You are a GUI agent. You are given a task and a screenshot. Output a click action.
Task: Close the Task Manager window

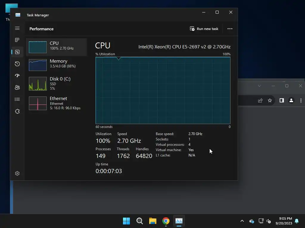[x=231, y=12]
